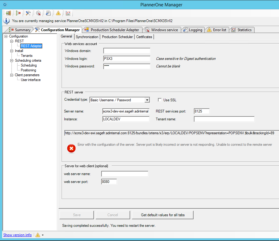
Task: Select Tenants in the configuration tree
Action: [x=27, y=56]
